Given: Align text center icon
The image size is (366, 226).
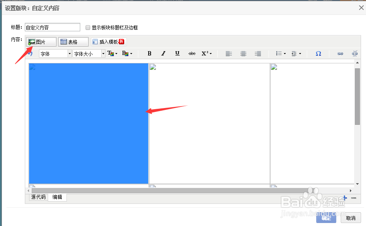Looking at the screenshot, I should coord(243,54).
